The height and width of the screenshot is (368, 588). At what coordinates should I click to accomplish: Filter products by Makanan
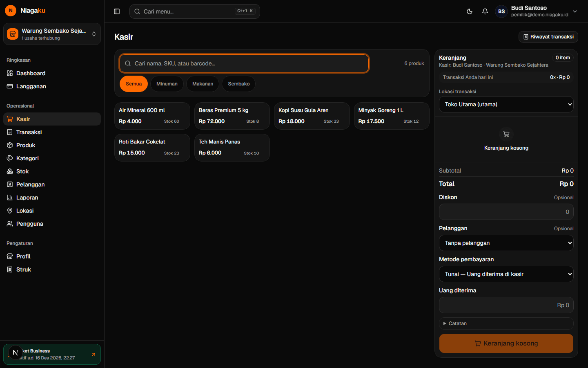point(203,84)
